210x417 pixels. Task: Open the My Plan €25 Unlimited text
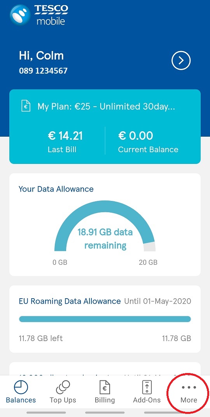(107, 107)
